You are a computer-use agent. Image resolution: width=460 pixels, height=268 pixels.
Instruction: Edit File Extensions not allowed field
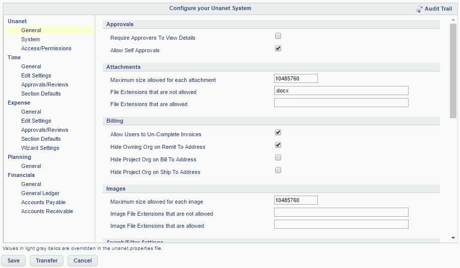click(341, 91)
